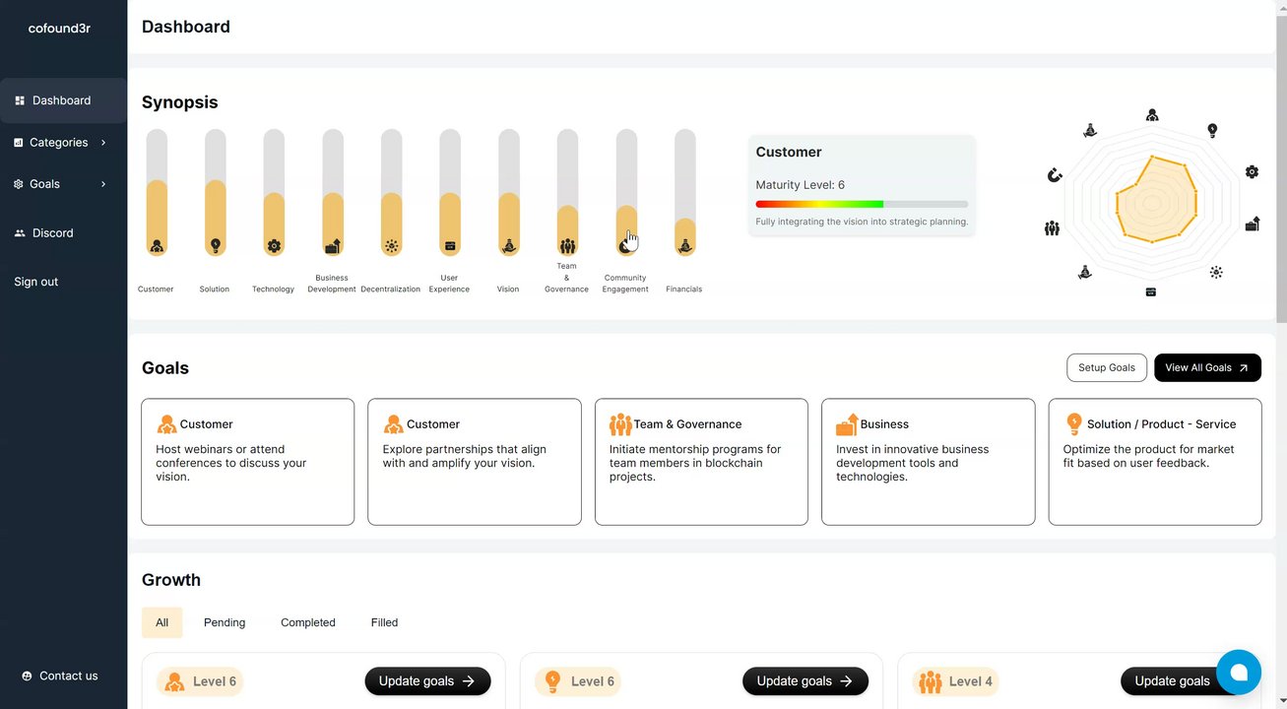Click the lightbulb icon in the Solution bar
Viewport: 1287px width, 709px height.
click(x=216, y=245)
